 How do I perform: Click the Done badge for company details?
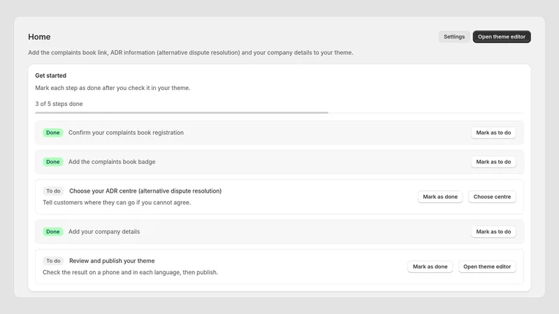point(53,232)
